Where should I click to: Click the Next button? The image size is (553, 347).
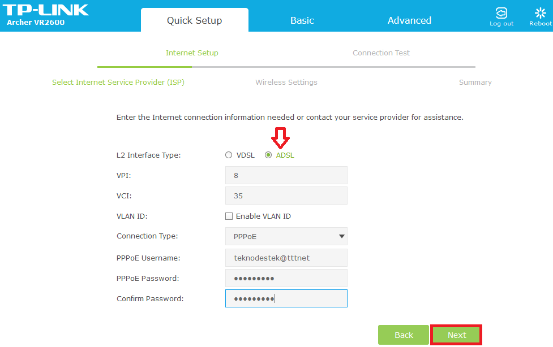click(x=456, y=335)
